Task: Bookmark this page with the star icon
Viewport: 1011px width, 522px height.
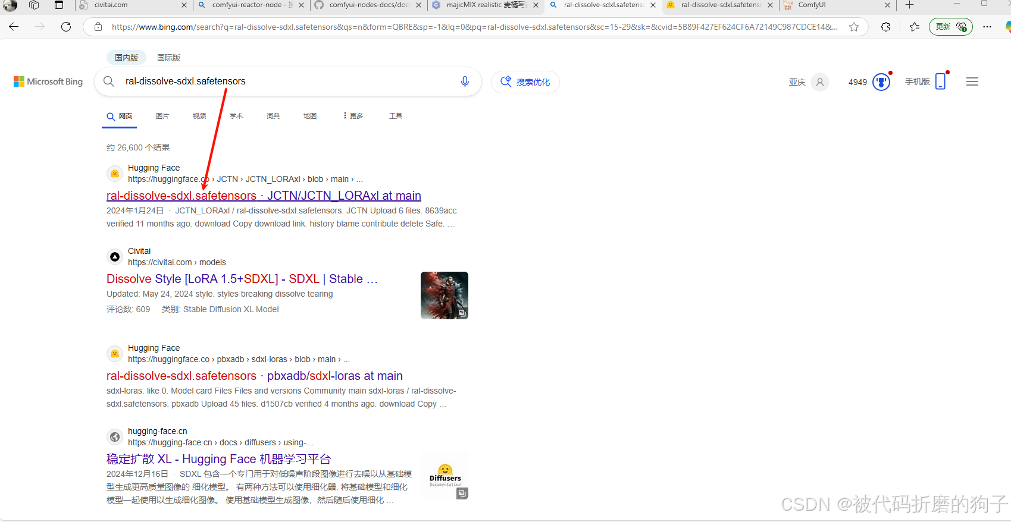Action: coord(854,27)
